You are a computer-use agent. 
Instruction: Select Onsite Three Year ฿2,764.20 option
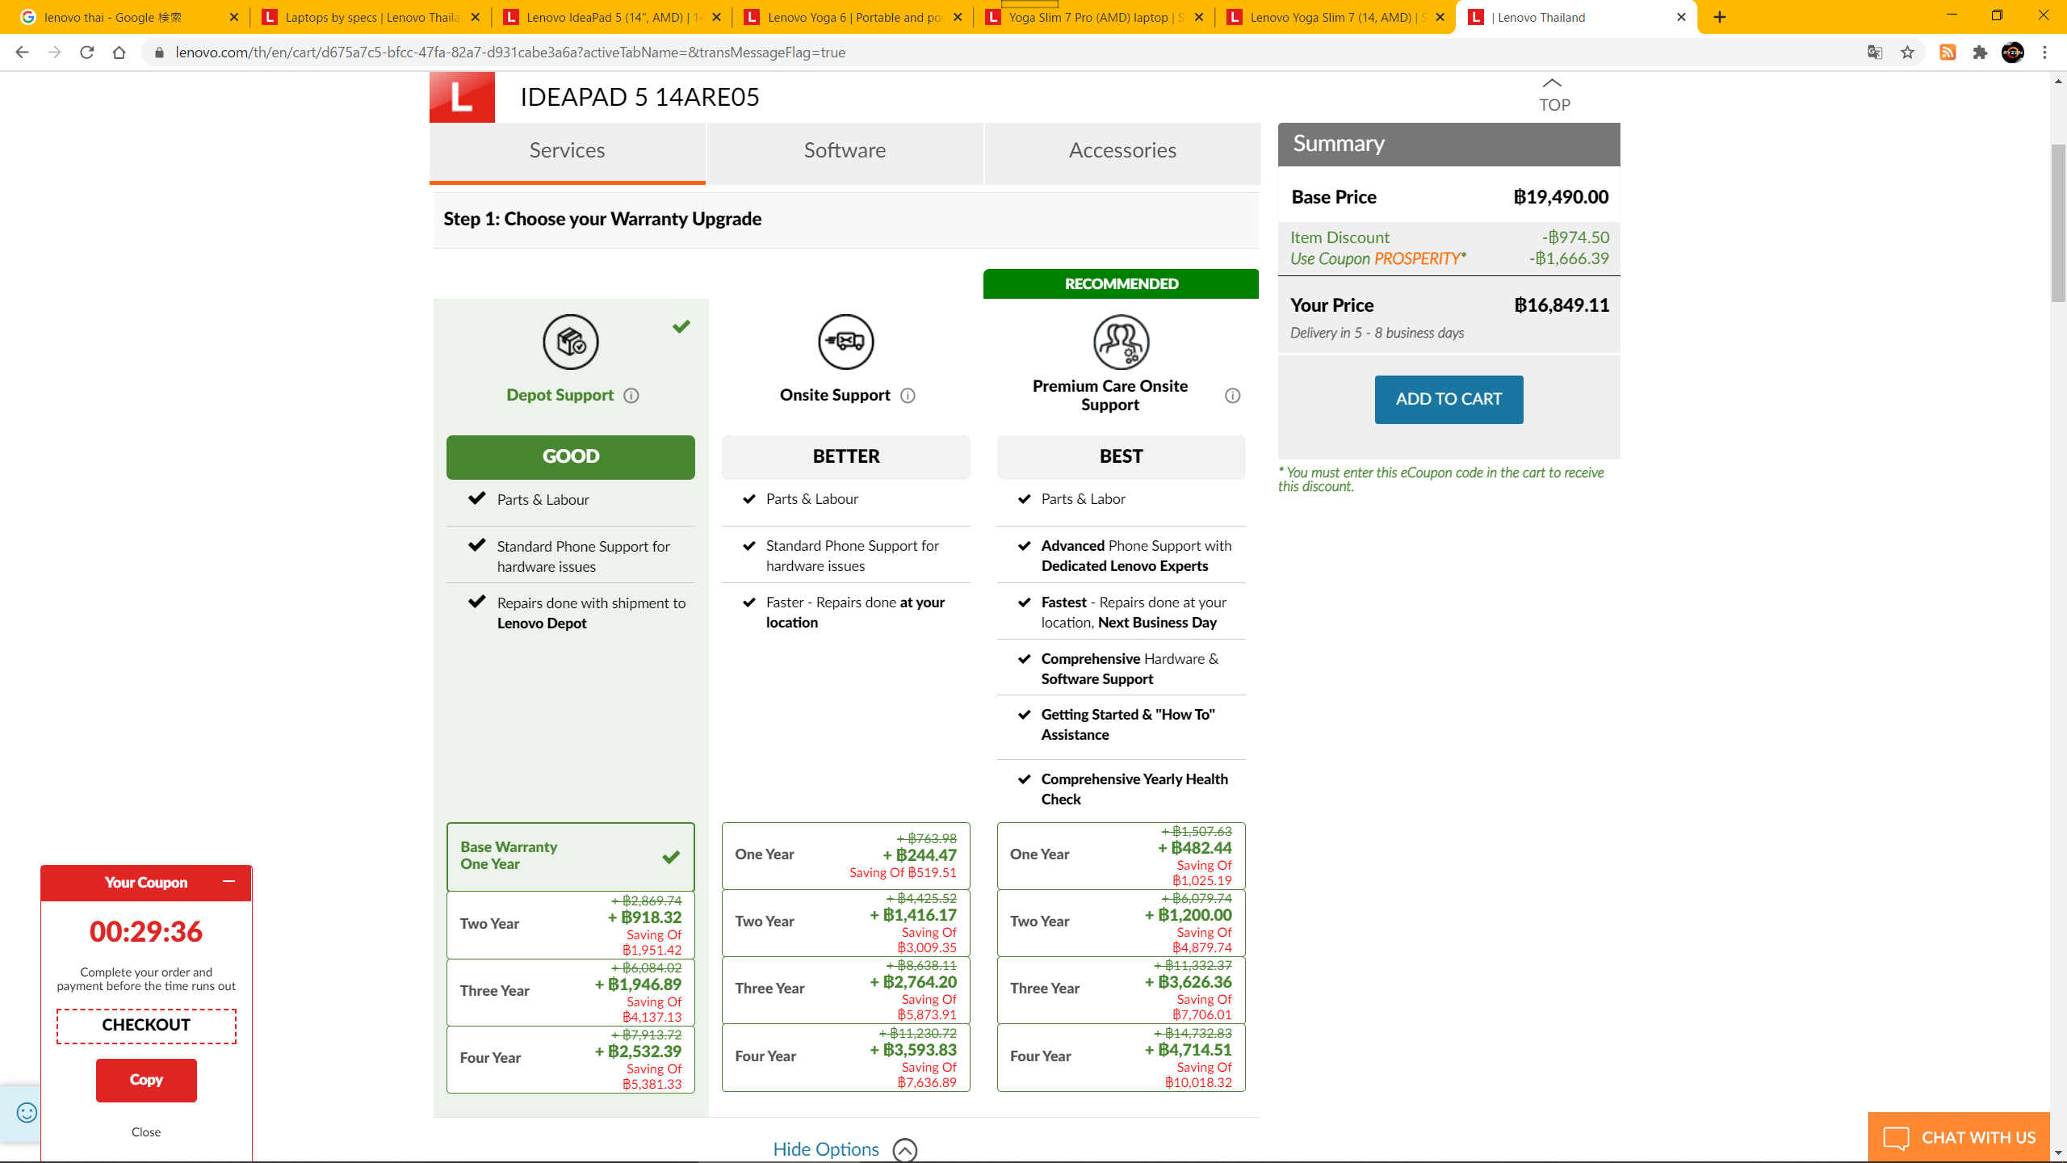click(x=846, y=989)
